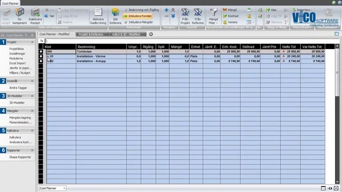This screenshot has width=342, height=192.
Task: Open Excel Import in sidebar
Action: click(18, 63)
